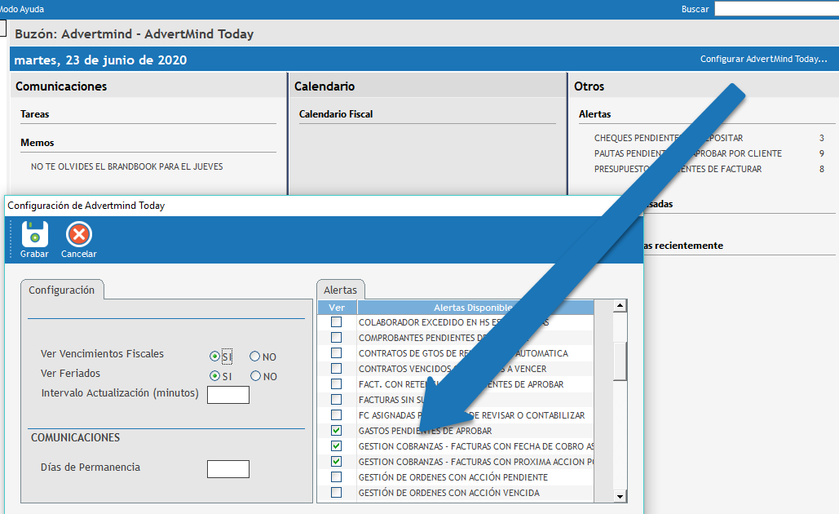The width and height of the screenshot is (839, 514).
Task: Click the Buscar search box
Action: (x=775, y=9)
